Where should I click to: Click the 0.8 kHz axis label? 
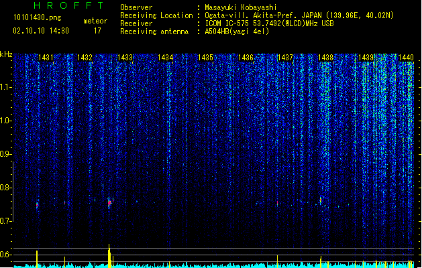coord(6,188)
